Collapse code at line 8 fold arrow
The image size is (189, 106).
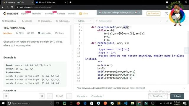(x=82, y=43)
